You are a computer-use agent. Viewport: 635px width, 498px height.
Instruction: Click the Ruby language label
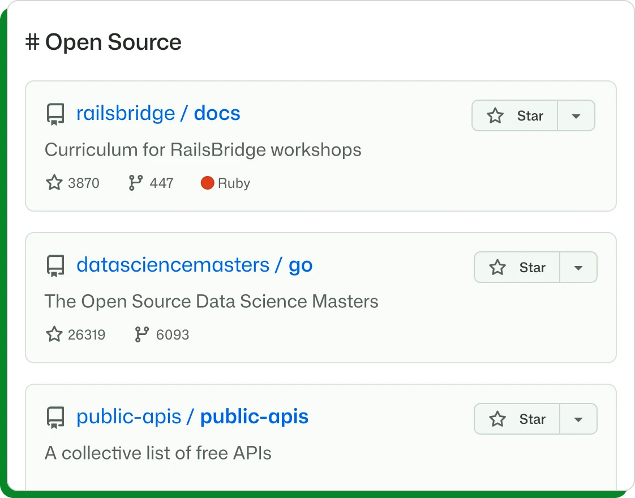(234, 183)
